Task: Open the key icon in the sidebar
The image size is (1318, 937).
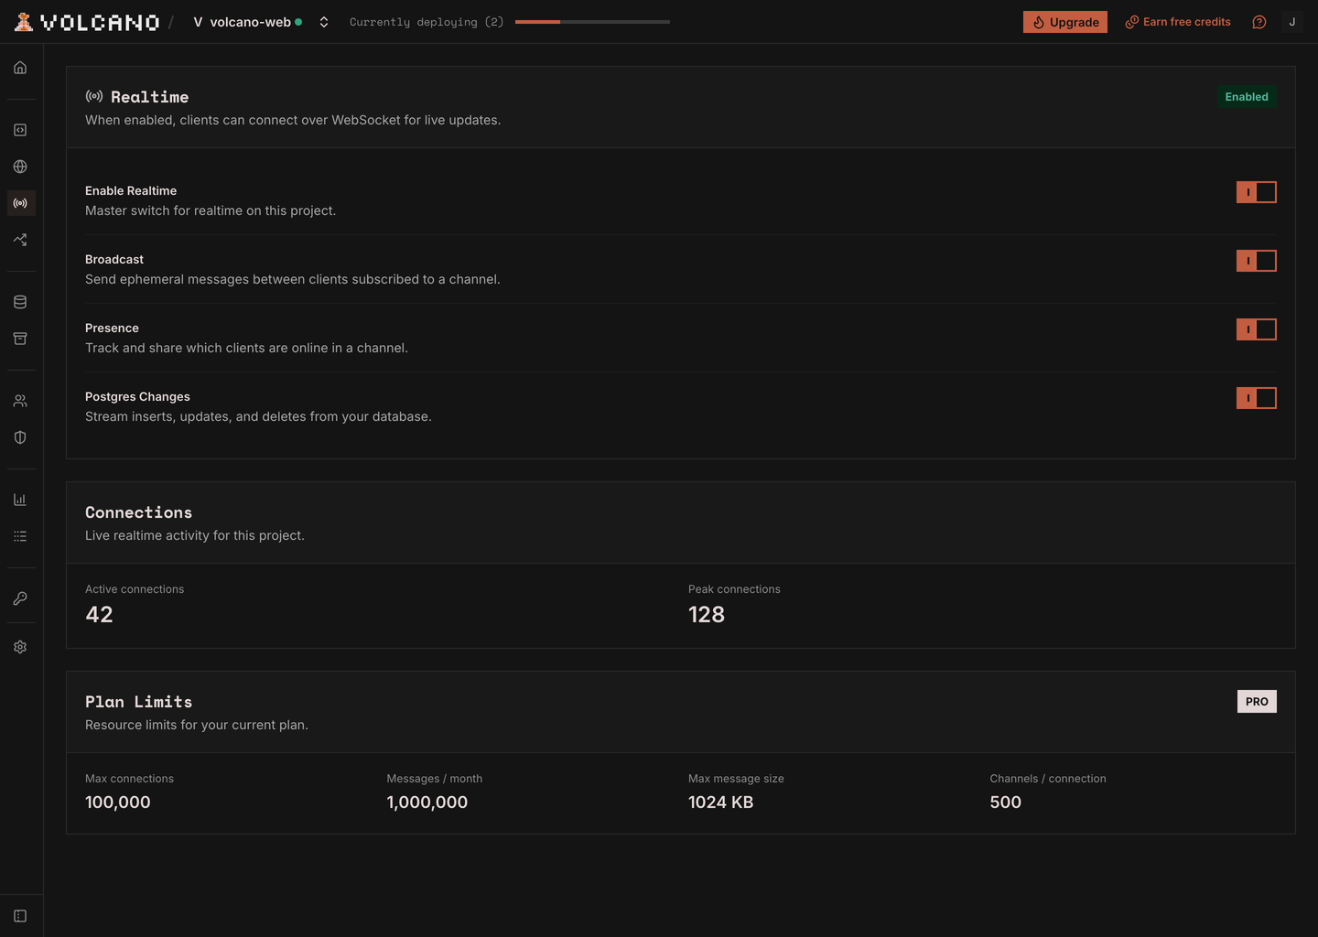Action: tap(20, 598)
